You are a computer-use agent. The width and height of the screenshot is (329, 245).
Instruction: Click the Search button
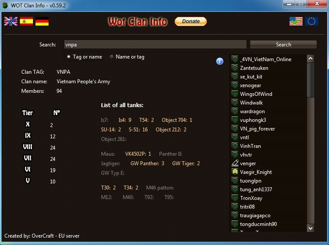[283, 45]
